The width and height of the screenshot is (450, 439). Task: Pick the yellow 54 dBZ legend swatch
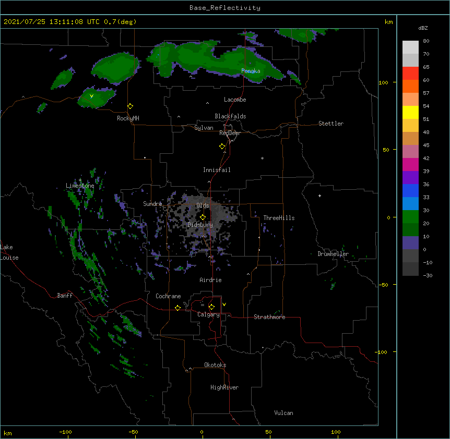click(x=410, y=112)
